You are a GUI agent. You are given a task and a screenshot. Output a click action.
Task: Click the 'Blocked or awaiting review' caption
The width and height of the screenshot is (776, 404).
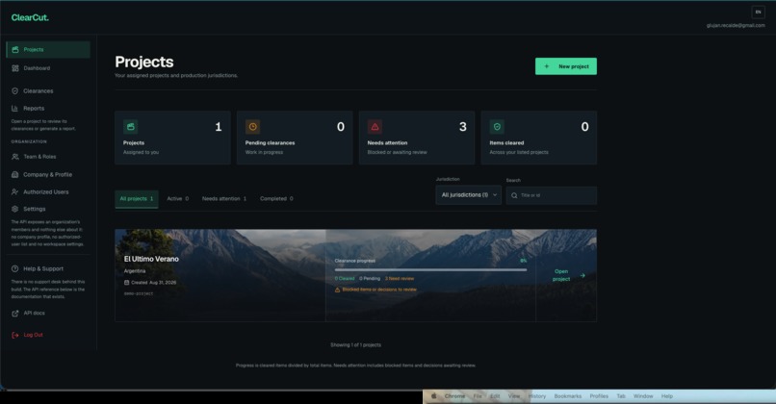pyautogui.click(x=397, y=152)
